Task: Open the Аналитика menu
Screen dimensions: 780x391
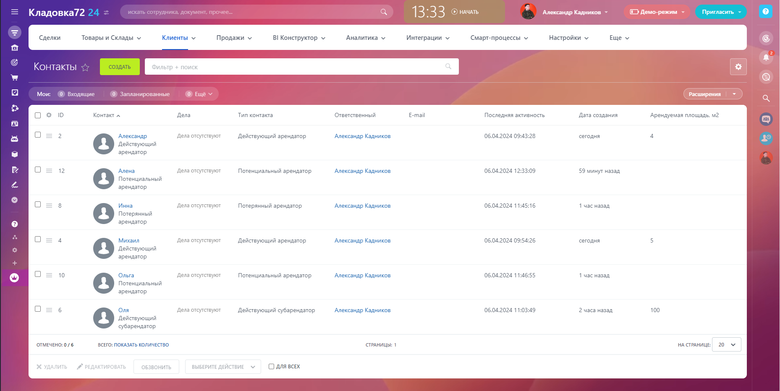Action: point(365,38)
